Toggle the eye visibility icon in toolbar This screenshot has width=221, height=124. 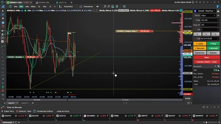click(97, 7)
